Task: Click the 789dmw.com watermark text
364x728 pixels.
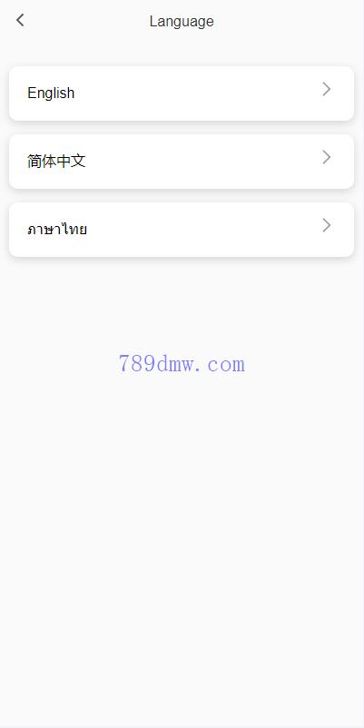Action: click(182, 363)
